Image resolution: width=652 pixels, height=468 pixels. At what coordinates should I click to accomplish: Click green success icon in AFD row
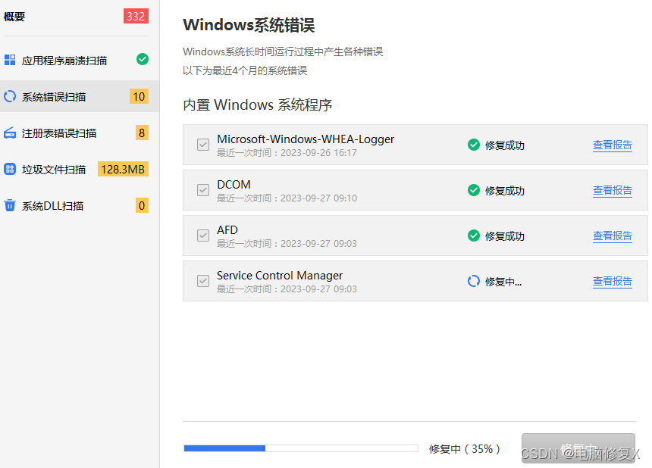coord(474,236)
